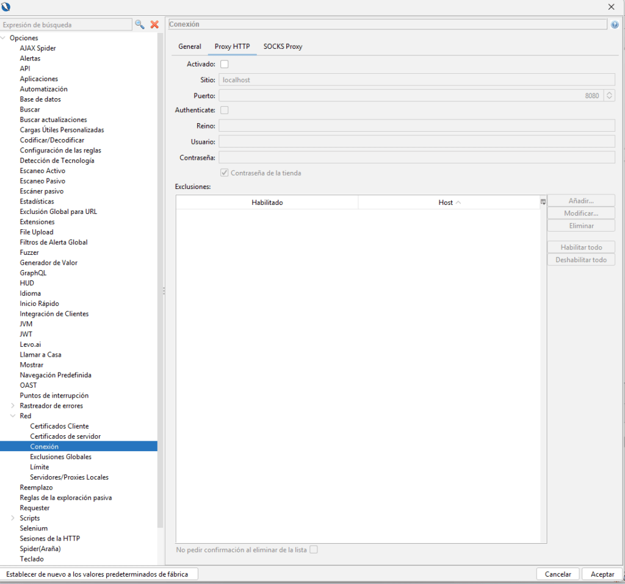
Task: Open the blue help question mark icon
Action: pyautogui.click(x=614, y=25)
